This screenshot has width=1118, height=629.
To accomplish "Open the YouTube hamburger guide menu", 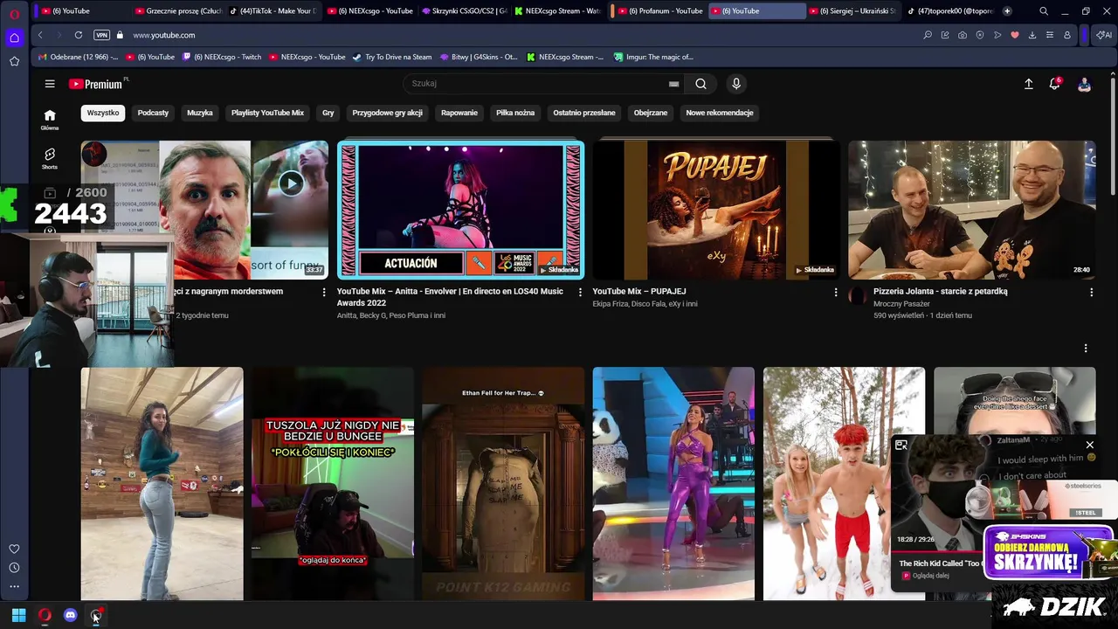I will click(x=50, y=84).
